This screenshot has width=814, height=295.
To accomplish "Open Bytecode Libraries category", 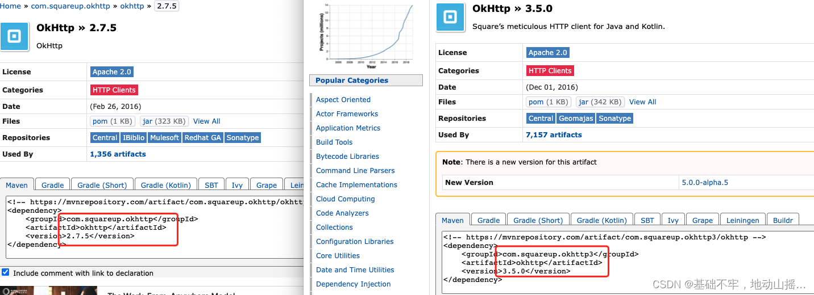I will [347, 156].
